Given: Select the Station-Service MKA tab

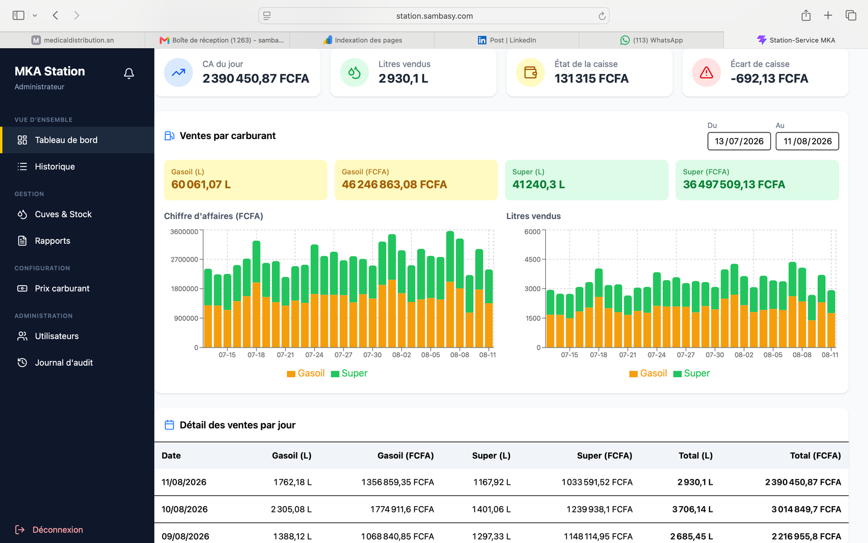Looking at the screenshot, I should pyautogui.click(x=796, y=40).
